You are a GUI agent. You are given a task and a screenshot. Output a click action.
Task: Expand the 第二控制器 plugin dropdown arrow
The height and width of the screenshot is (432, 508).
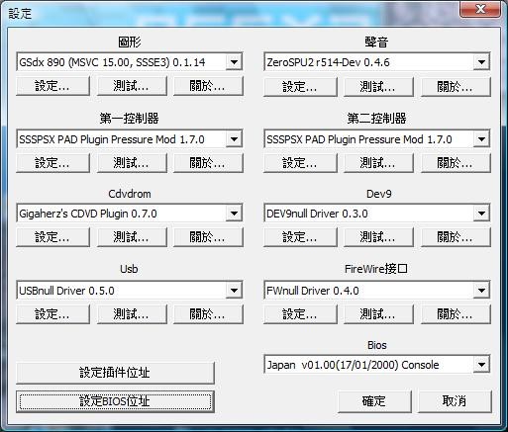point(481,139)
